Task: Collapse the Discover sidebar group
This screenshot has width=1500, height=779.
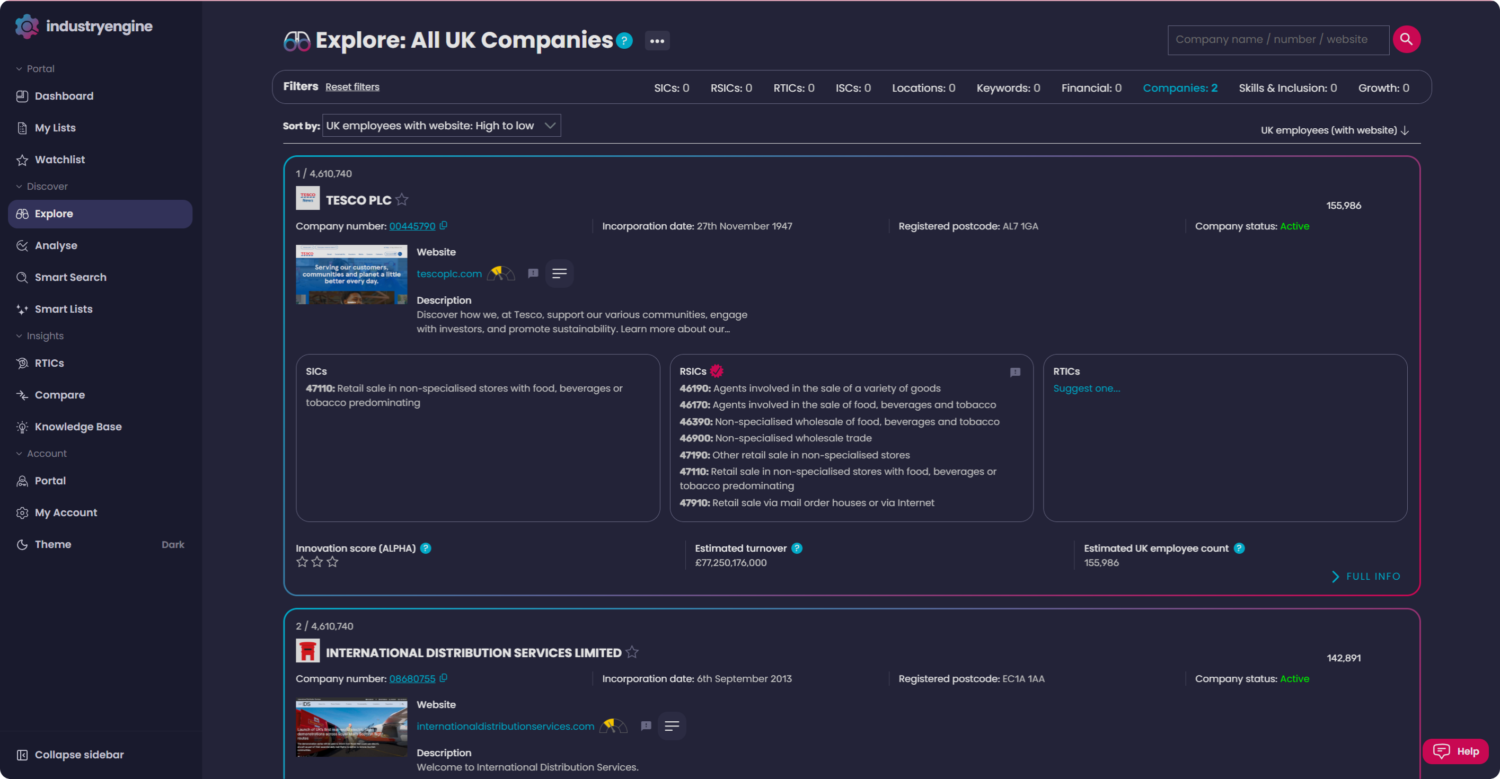Action: tap(41, 187)
